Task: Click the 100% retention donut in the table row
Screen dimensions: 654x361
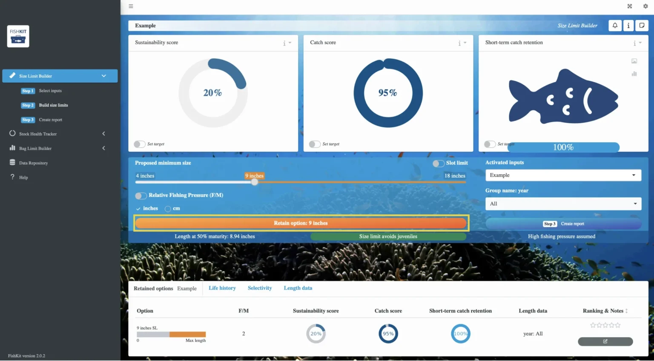Action: [x=460, y=334]
